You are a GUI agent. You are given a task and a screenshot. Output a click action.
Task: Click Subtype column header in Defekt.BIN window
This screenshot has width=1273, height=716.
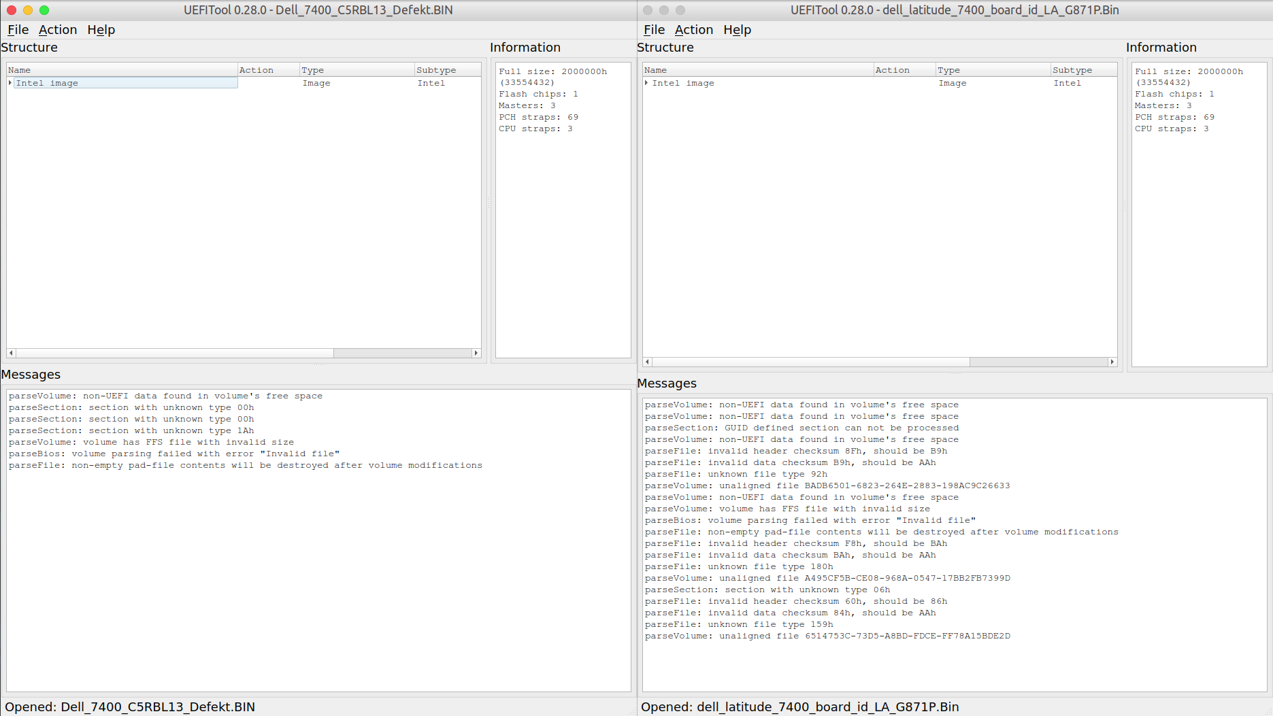(448, 70)
